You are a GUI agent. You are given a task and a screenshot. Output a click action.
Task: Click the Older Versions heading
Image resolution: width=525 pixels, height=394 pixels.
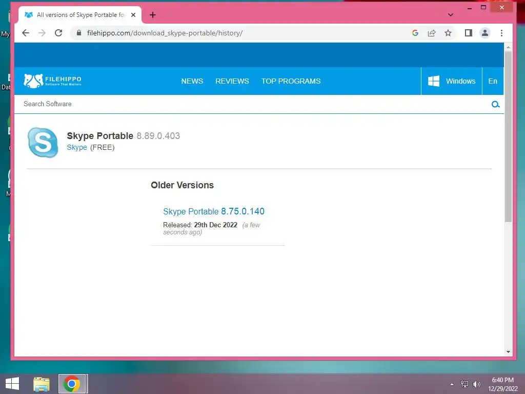pos(182,185)
